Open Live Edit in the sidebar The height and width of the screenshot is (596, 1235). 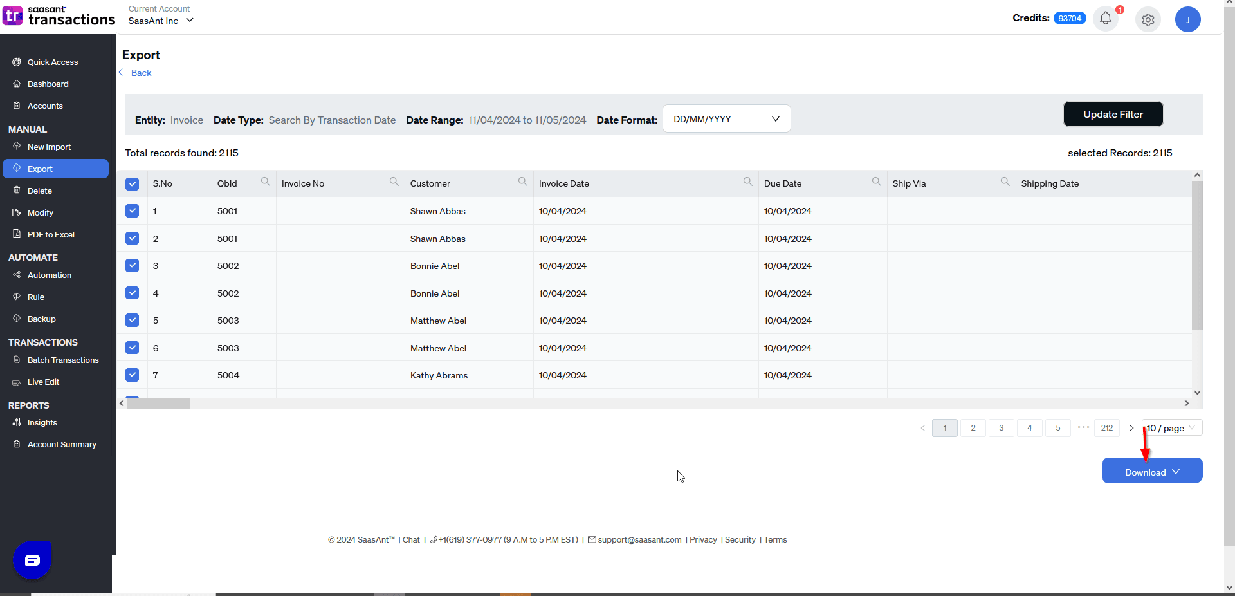pyautogui.click(x=43, y=382)
